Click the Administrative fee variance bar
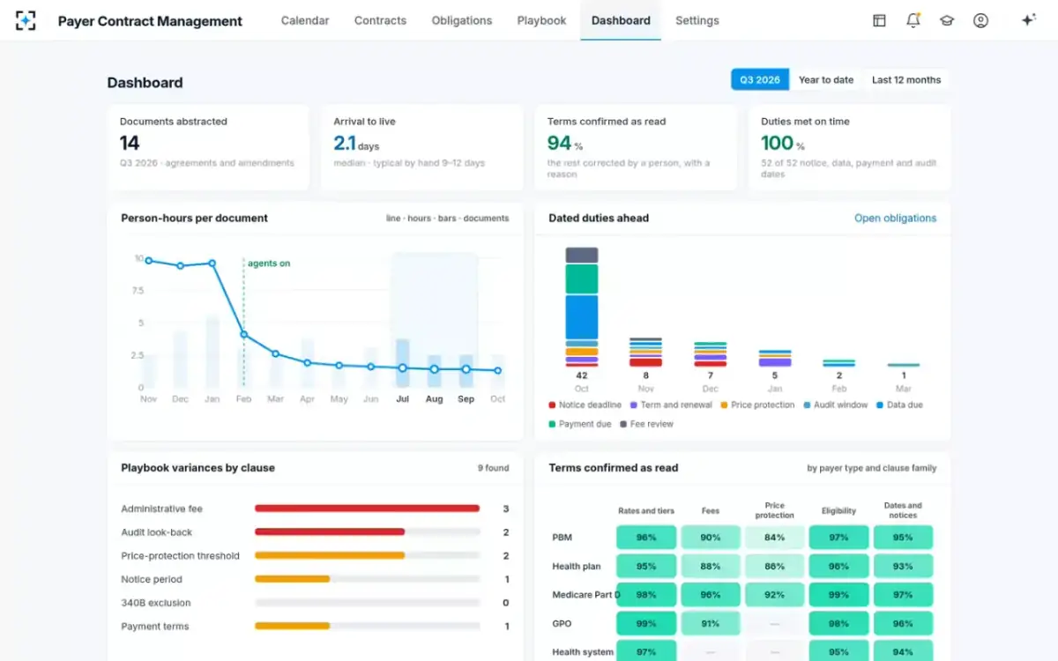This screenshot has height=661, width=1058. (367, 509)
